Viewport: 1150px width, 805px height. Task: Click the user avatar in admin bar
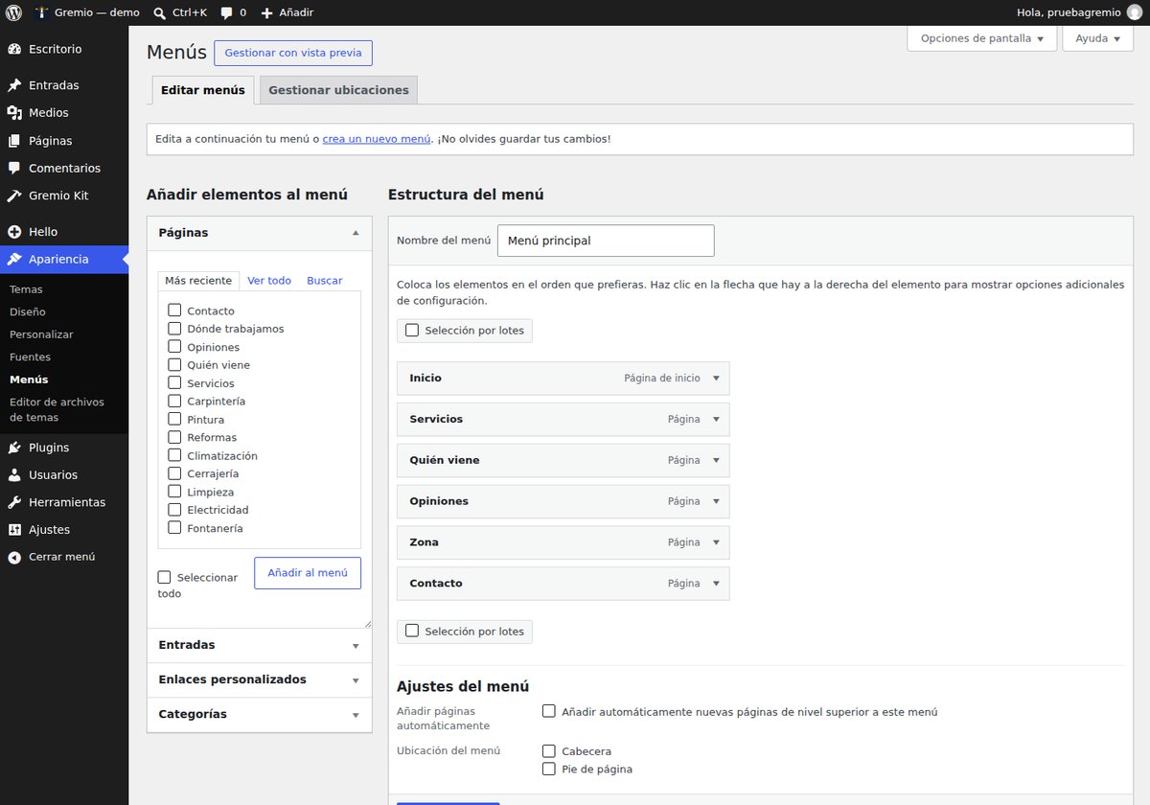pyautogui.click(x=1135, y=12)
